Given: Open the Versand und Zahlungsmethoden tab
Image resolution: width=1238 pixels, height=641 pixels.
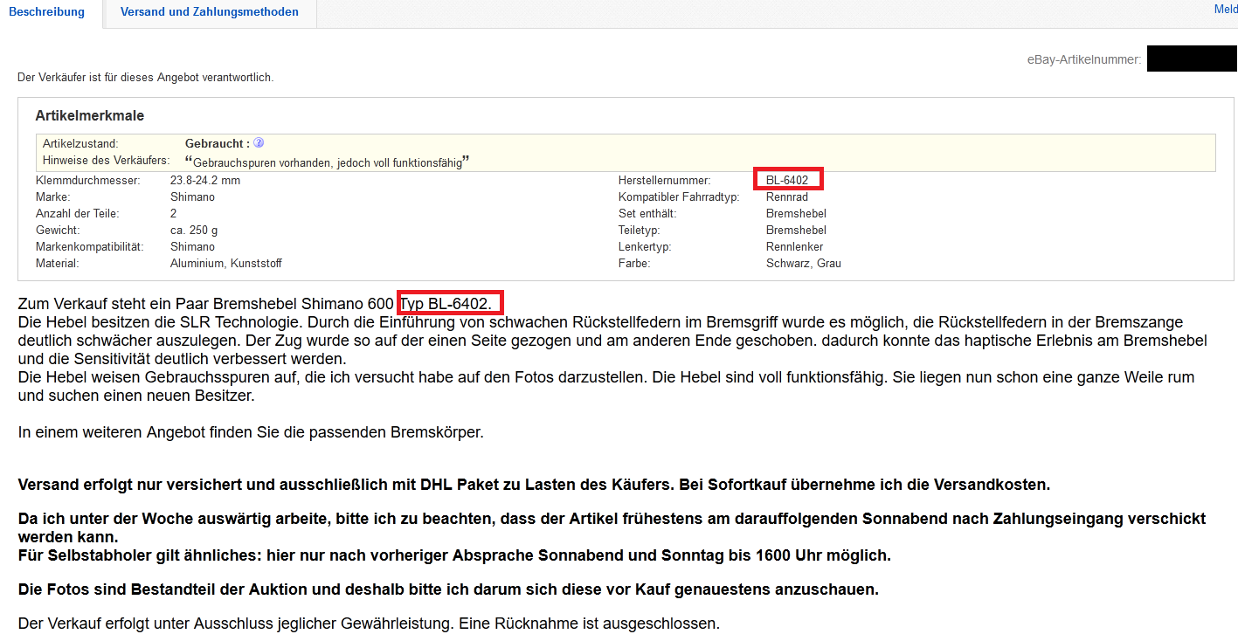Looking at the screenshot, I should pyautogui.click(x=209, y=12).
